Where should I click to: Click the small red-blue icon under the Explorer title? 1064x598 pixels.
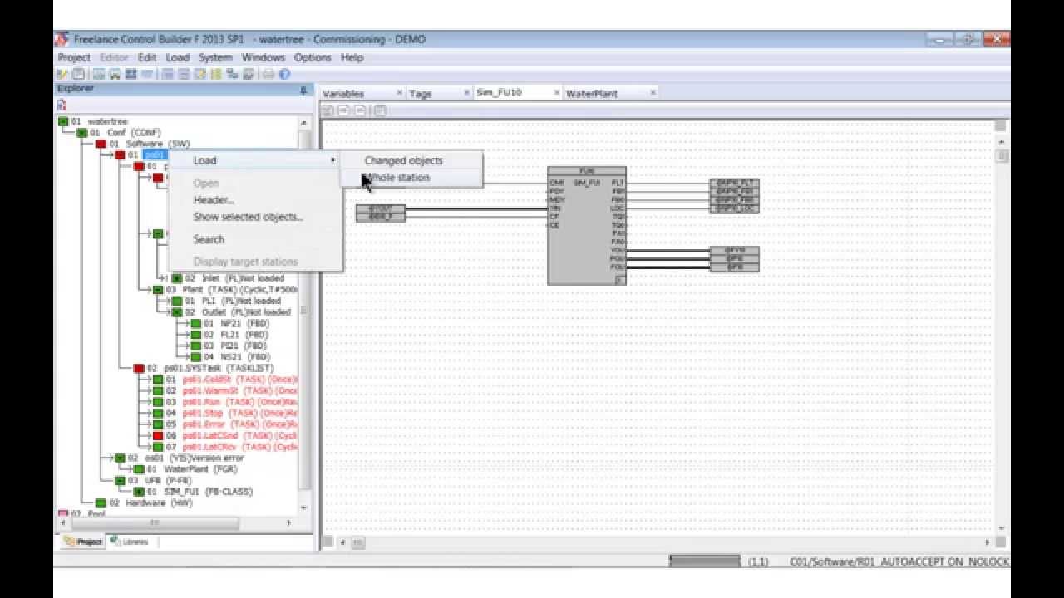pos(62,105)
